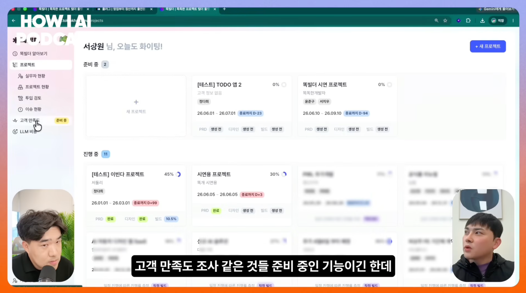Screen dimensions: 526x293
Task: Click the 정다희 tag on 이빈다 프로젝트
Action: coord(98,191)
